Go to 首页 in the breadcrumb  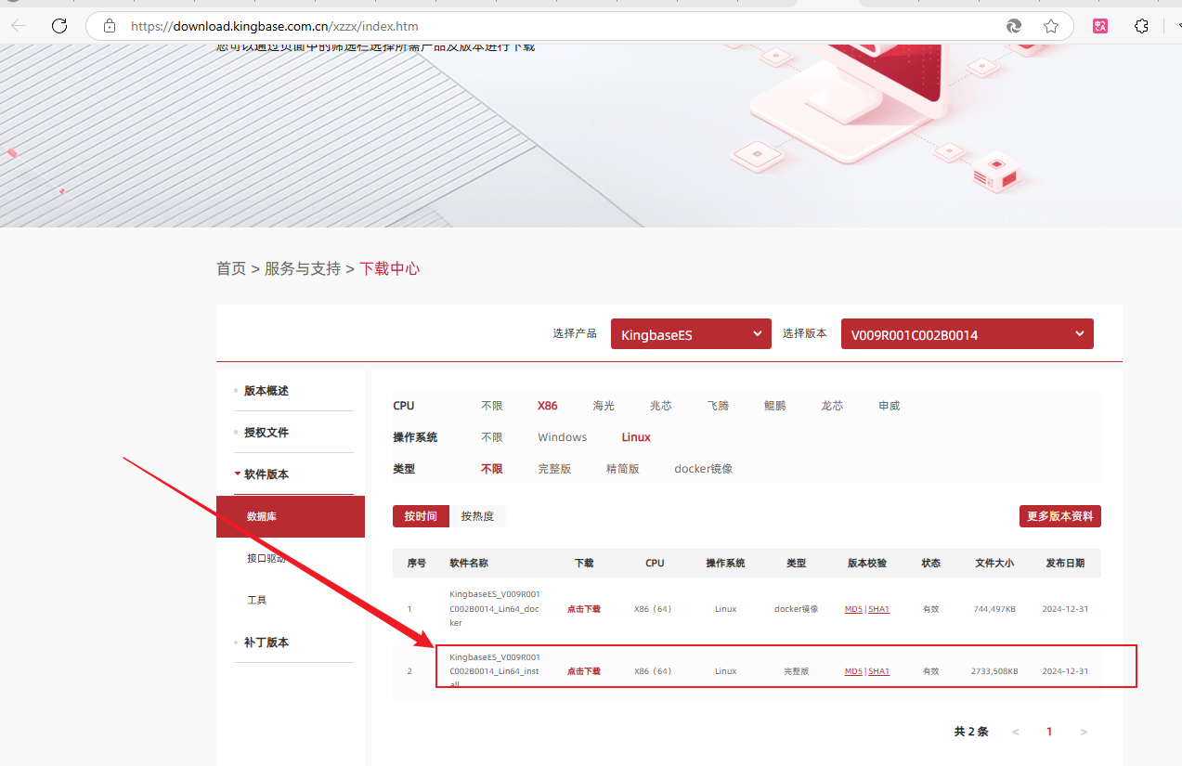pos(231,268)
